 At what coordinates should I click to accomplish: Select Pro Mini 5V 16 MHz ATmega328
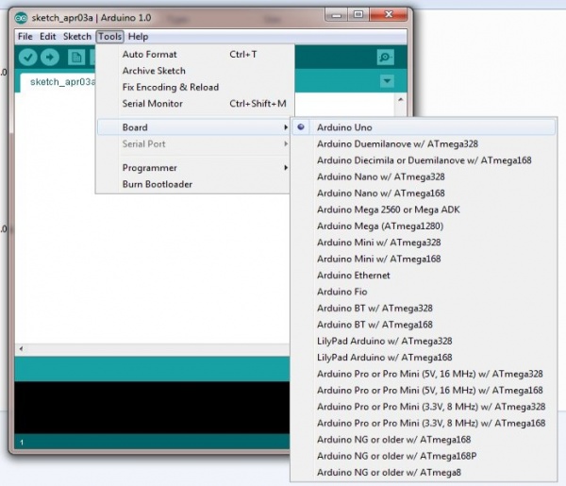[424, 374]
